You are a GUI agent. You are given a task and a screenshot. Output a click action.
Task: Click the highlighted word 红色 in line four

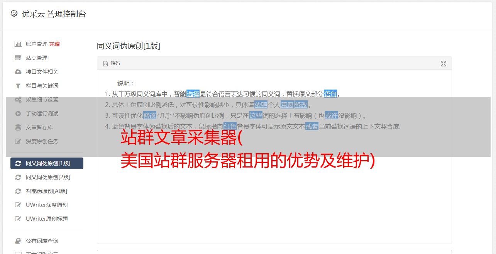pos(230,126)
